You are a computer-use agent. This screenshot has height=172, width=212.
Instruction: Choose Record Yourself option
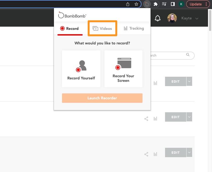(81, 69)
